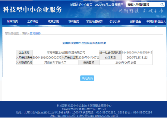
Task: Open 常见问题解答 navigation item
Action: pos(94,21)
